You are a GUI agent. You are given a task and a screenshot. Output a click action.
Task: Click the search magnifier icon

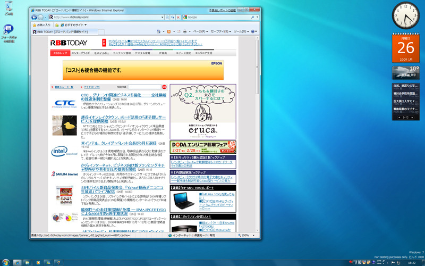[253, 17]
